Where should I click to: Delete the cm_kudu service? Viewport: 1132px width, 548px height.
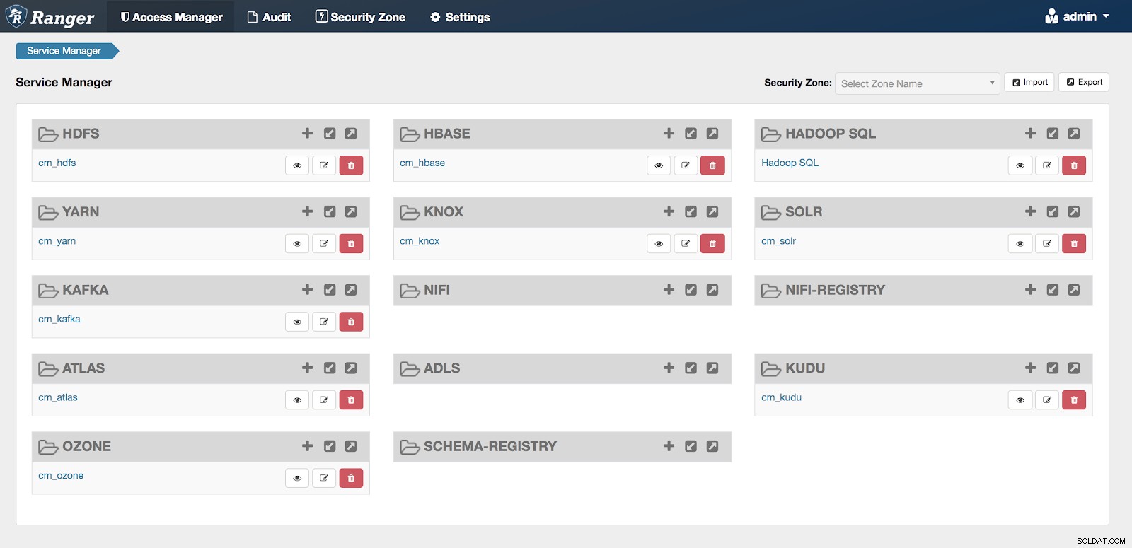[x=1074, y=400]
